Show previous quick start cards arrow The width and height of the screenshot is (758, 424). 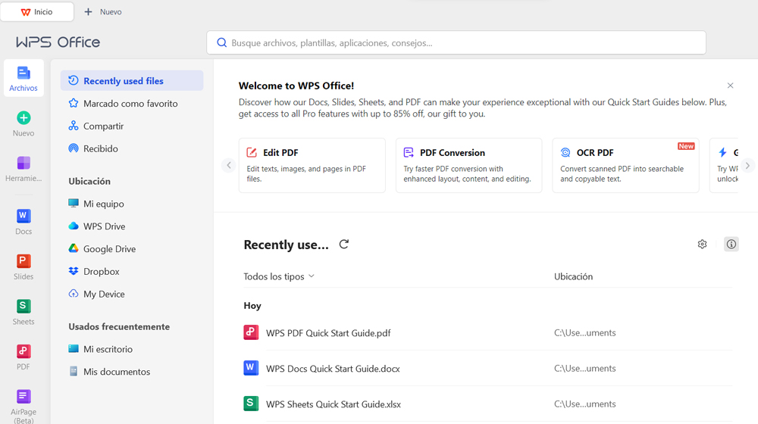click(229, 165)
